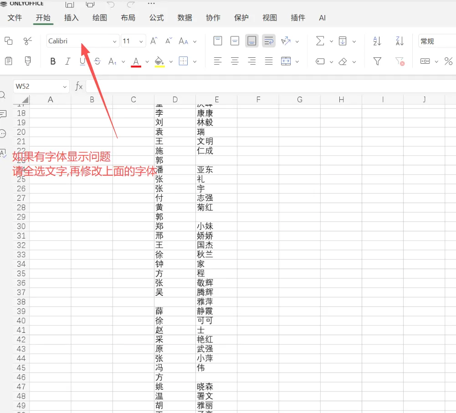Open the 文件 menu tab

tap(15, 18)
